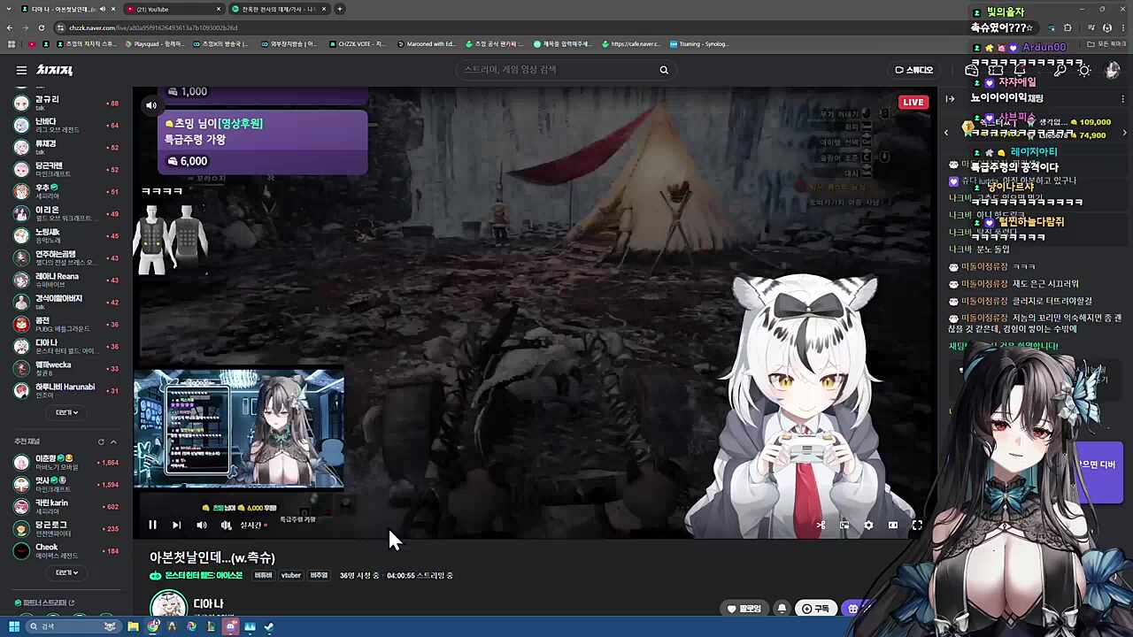This screenshot has height=637, width=1133.
Task: Open the 이춘향 recommended channel
Action: point(66,462)
